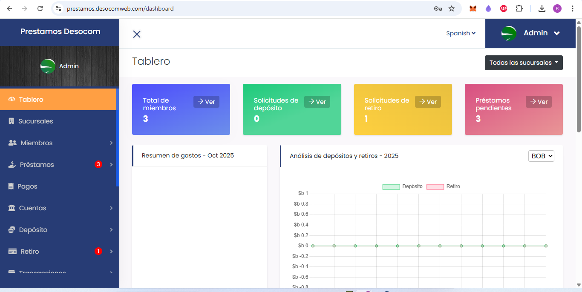Click Ver on Préstamos pendientes card
This screenshot has height=292, width=582.
pyautogui.click(x=539, y=102)
